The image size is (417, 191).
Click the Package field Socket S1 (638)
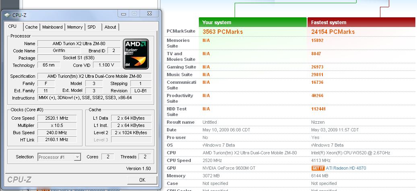coord(79,58)
